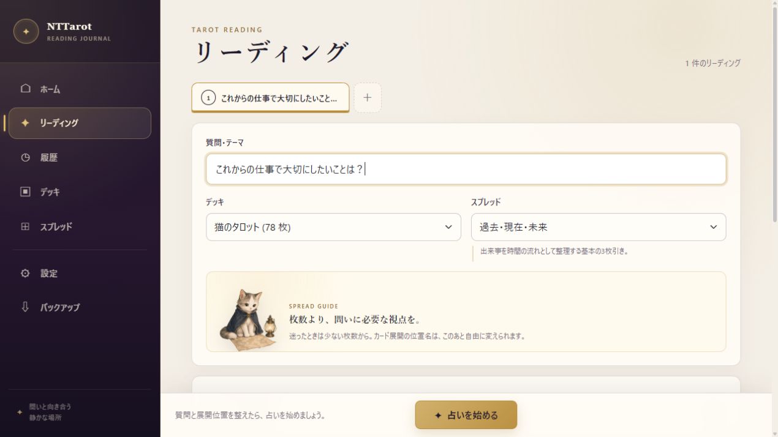Image resolution: width=778 pixels, height=437 pixels.
Task: Go to 履歴 in the sidebar
Action: tap(80, 157)
